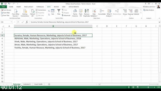The height and width of the screenshot is (91, 161).
Task: Click Group outline button
Action: pos(125,13)
